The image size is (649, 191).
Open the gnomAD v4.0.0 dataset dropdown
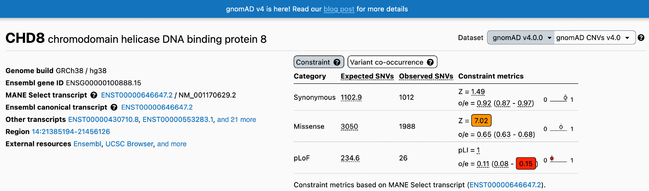click(521, 38)
